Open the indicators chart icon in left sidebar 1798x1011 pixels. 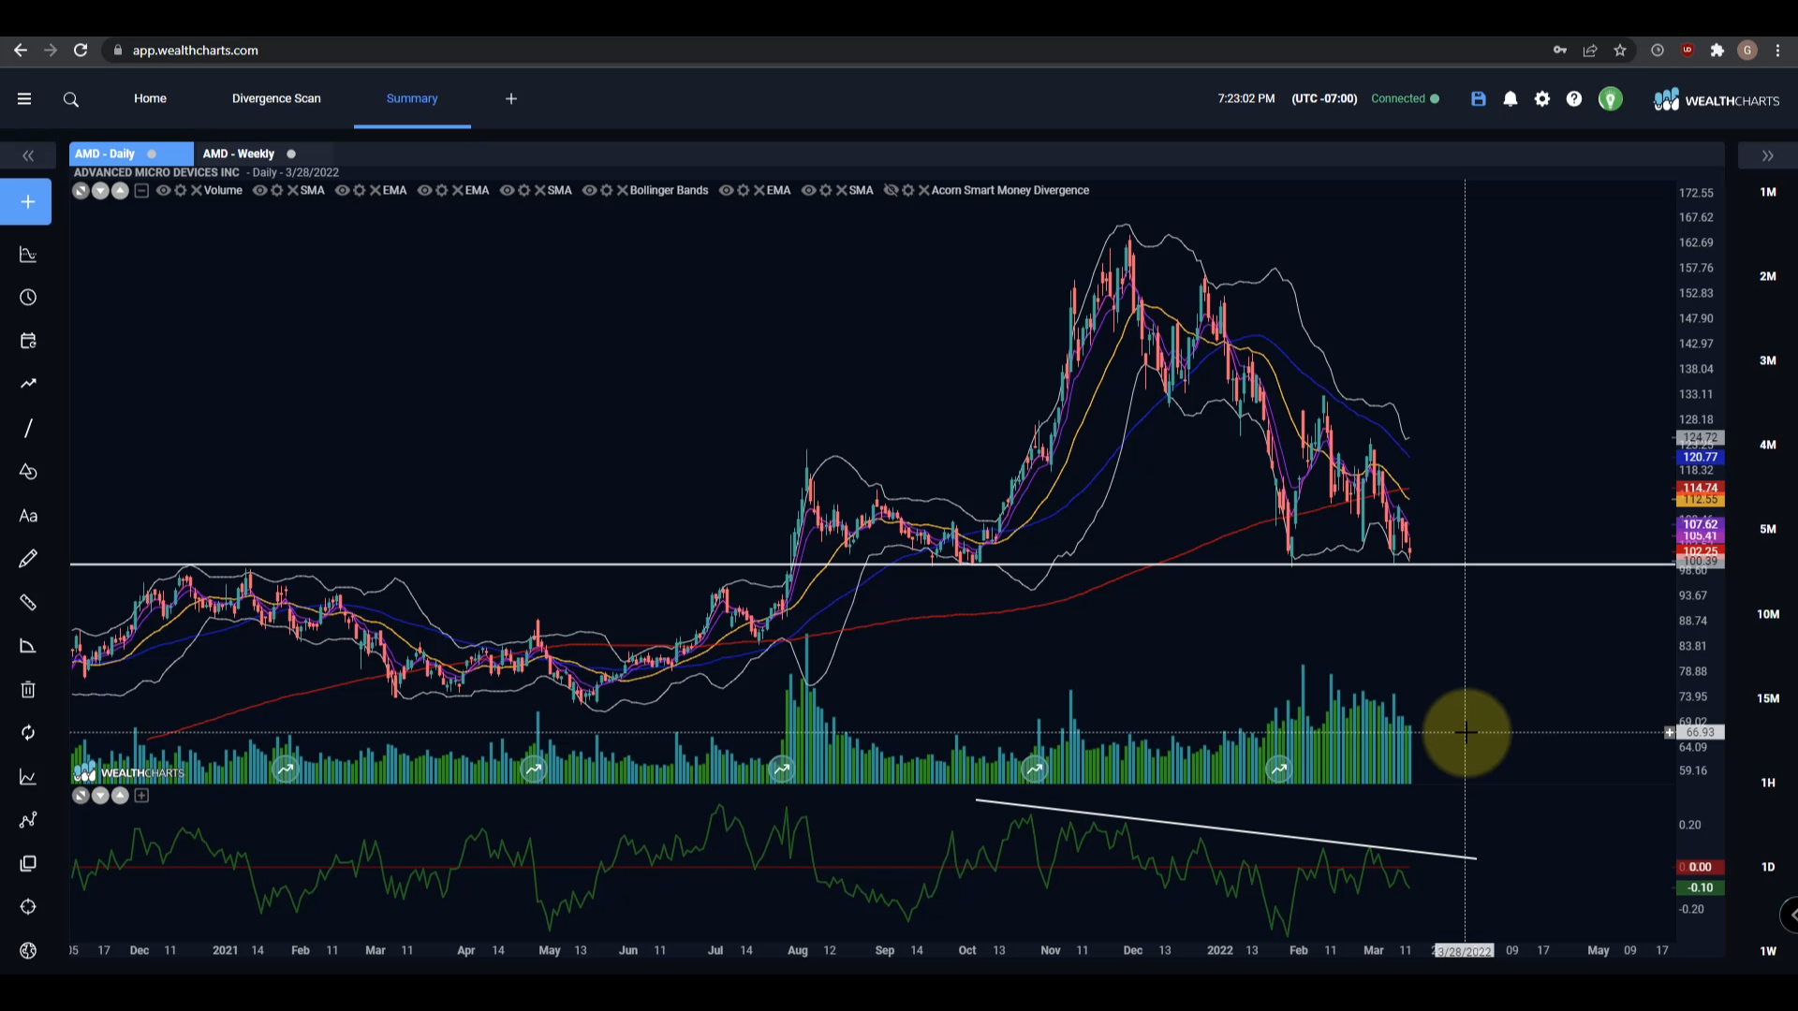pos(28,255)
